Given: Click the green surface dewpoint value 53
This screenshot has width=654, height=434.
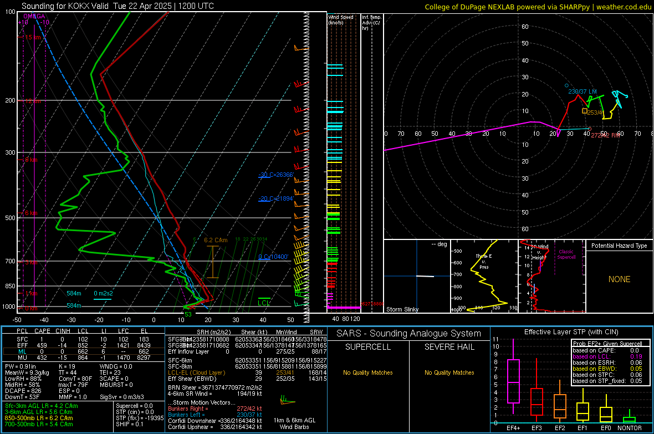Looking at the screenshot, I should 188,314.
